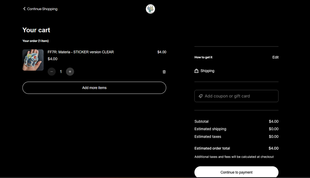The width and height of the screenshot is (310, 178).
Task: Click the Estimated shipping row label
Action: pos(210,129)
